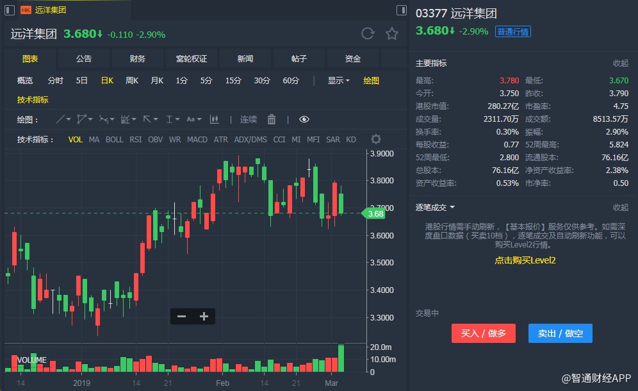Zoom out the chart with minus button
638x391 pixels.
pos(182,316)
